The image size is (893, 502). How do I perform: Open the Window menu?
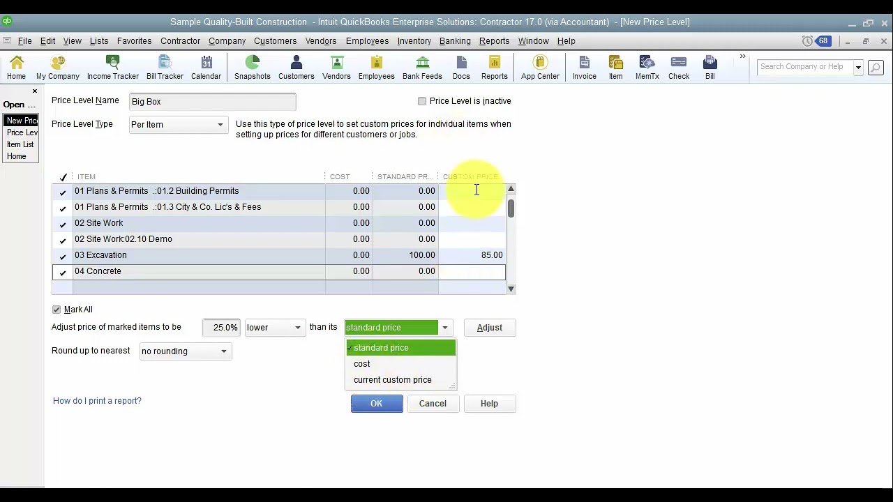click(x=533, y=41)
